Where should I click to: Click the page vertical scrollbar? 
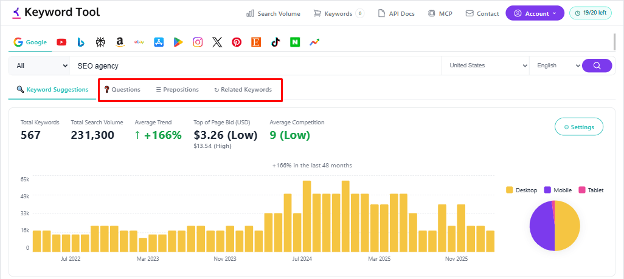tap(615, 42)
